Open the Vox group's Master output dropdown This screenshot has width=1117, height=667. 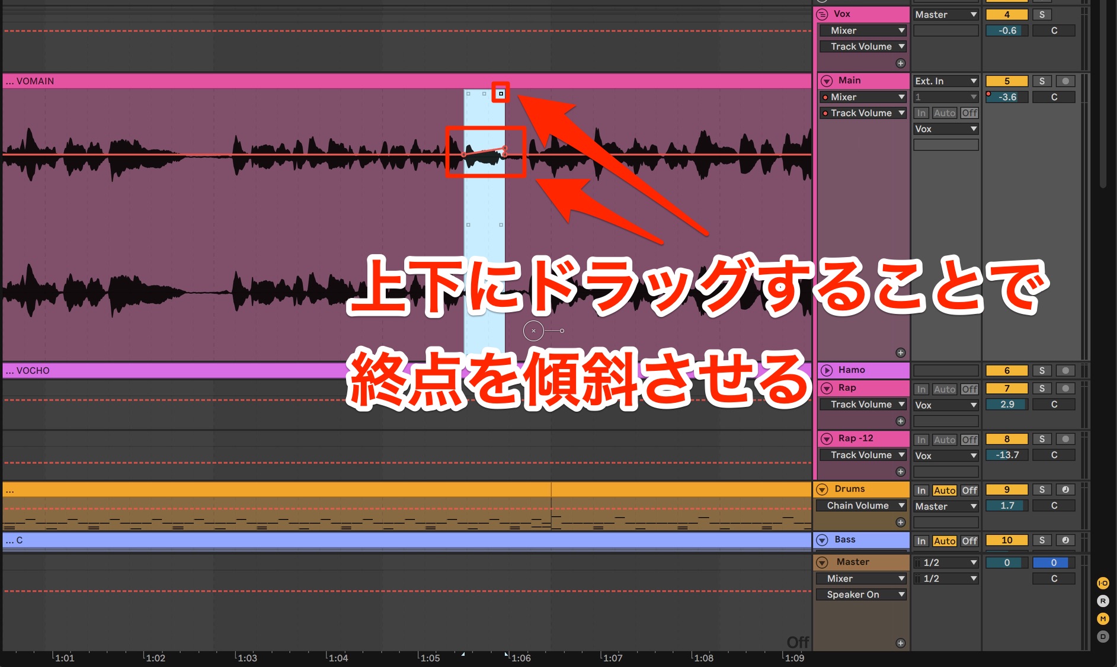point(946,15)
